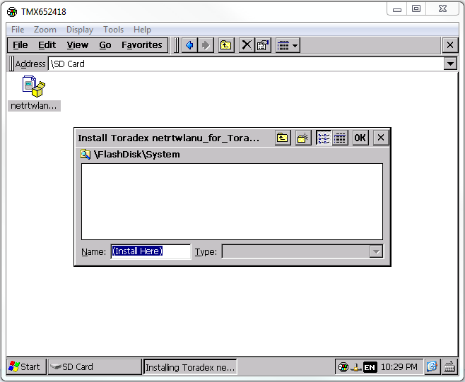The height and width of the screenshot is (382, 465).
Task: Click the TMX652418 window title icon
Action: tap(12, 12)
